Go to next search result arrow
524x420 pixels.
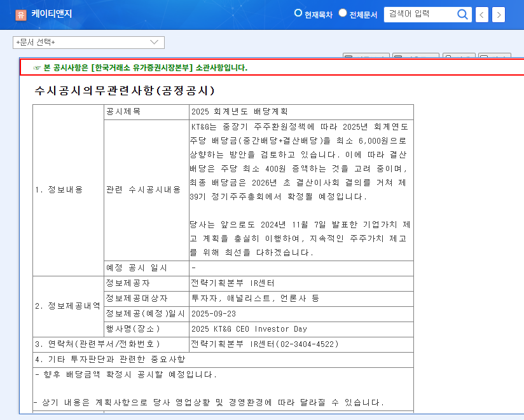click(x=499, y=15)
